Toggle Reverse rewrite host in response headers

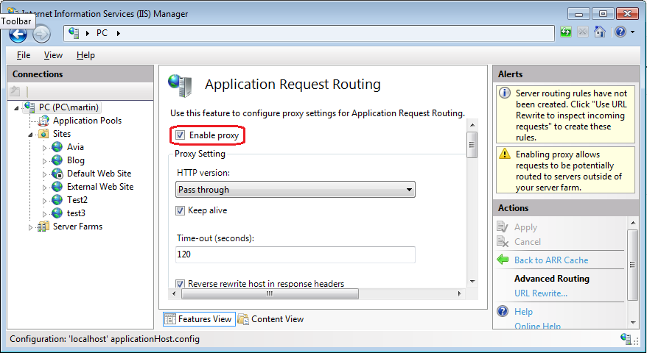click(180, 284)
